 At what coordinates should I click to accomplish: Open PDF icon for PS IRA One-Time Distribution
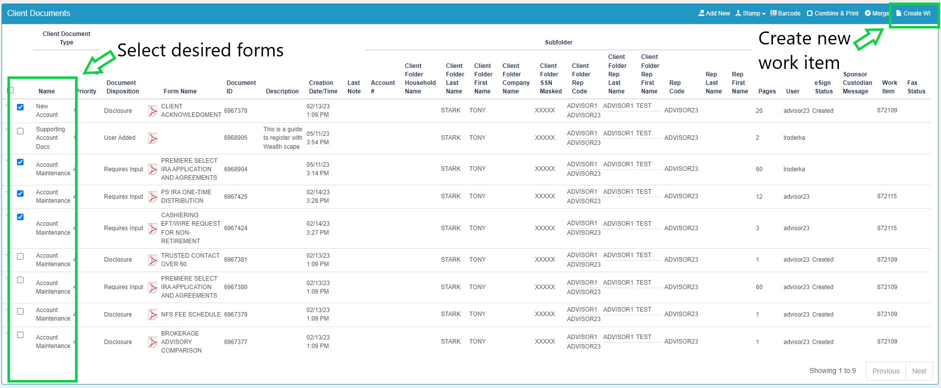[x=153, y=197]
